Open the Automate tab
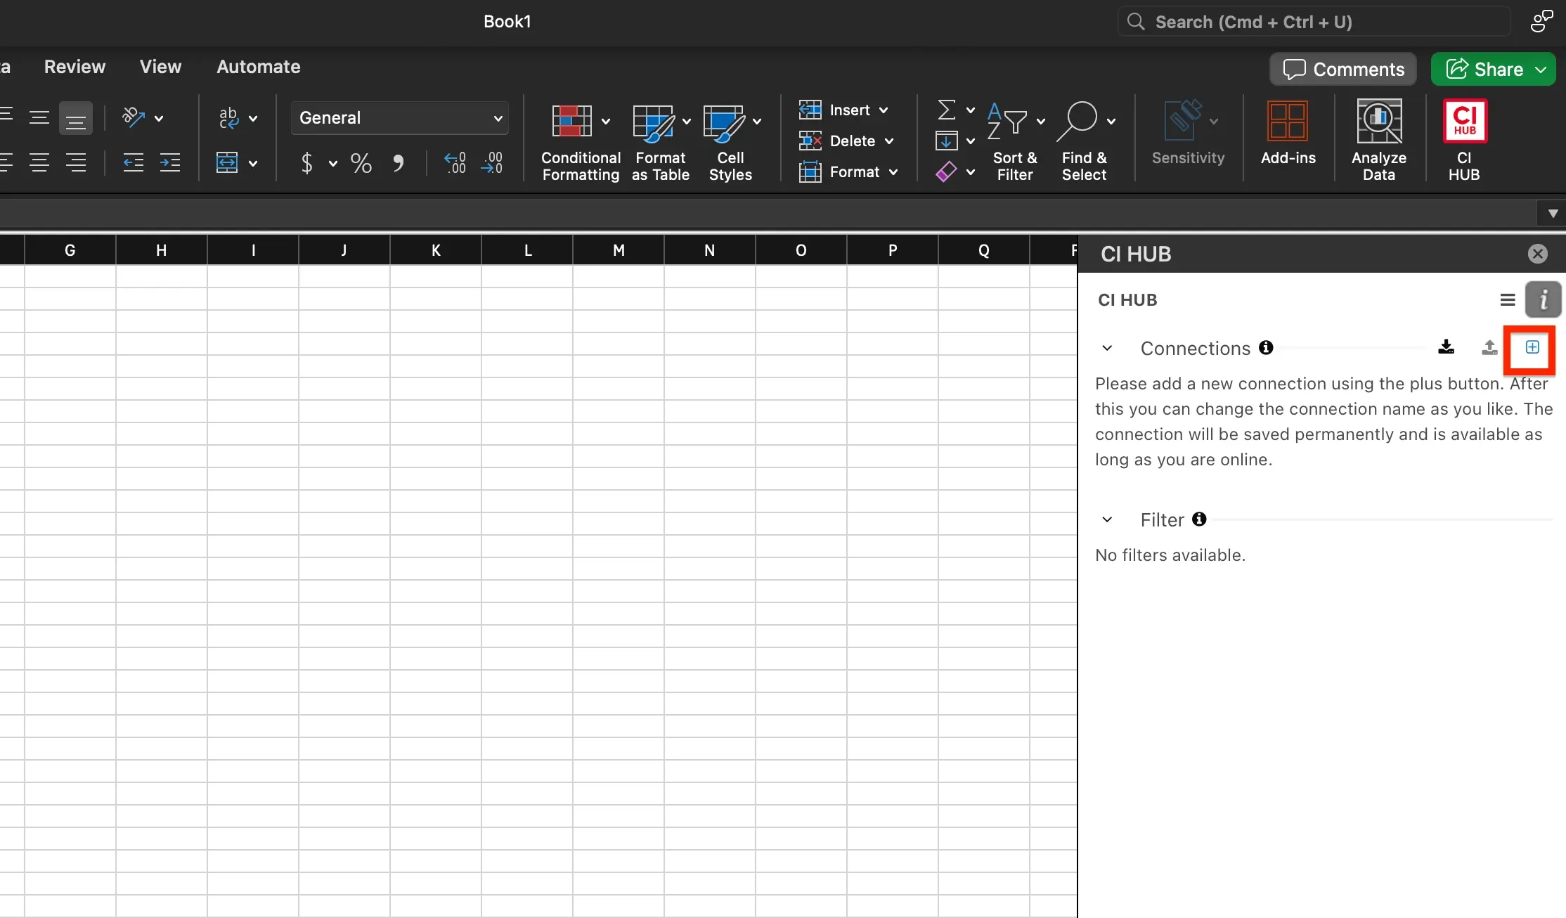 259,67
